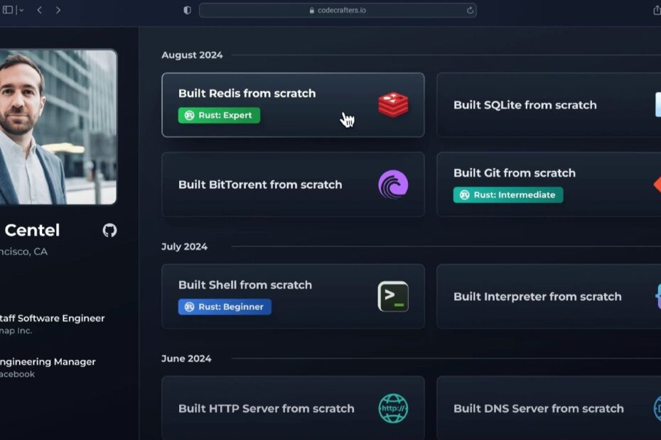The height and width of the screenshot is (440, 661).
Task: Click the BitTorrent logo icon
Action: (393, 185)
